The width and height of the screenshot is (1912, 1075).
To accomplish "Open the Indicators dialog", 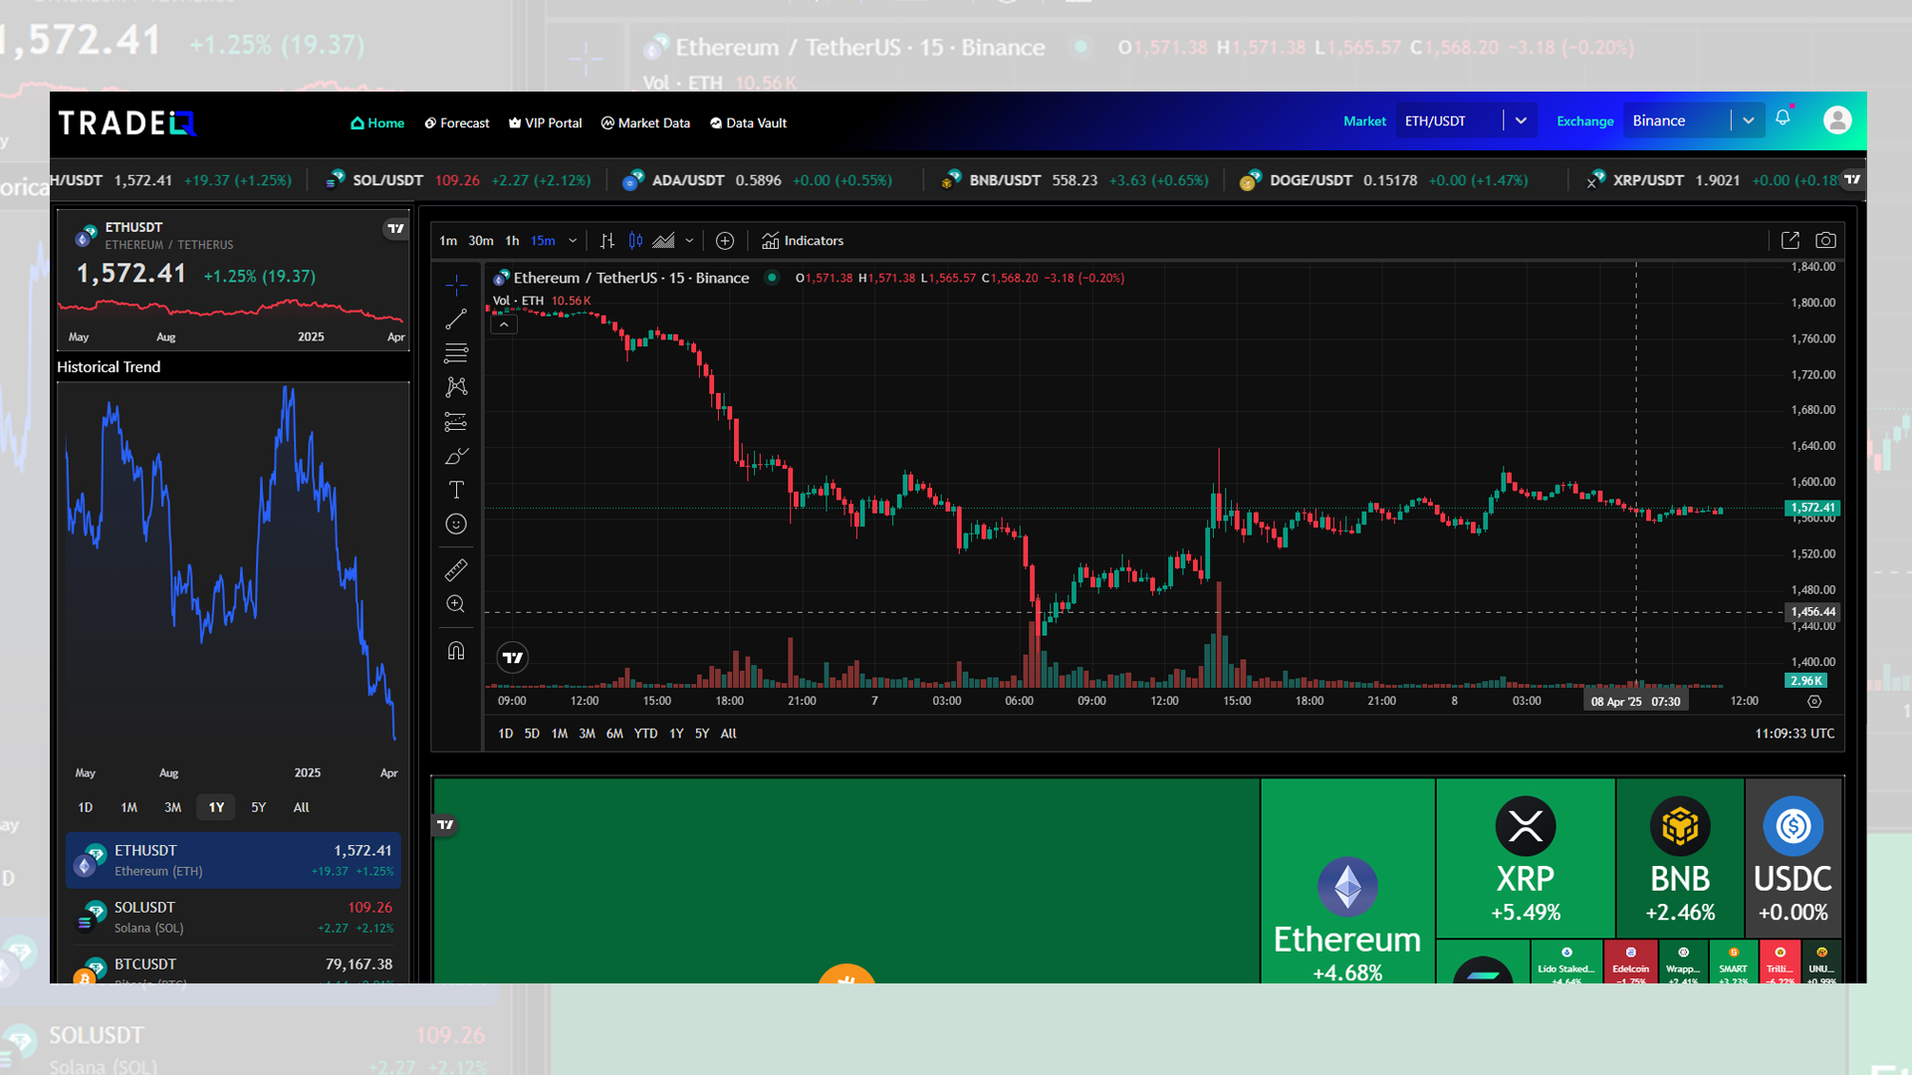I will pyautogui.click(x=803, y=241).
